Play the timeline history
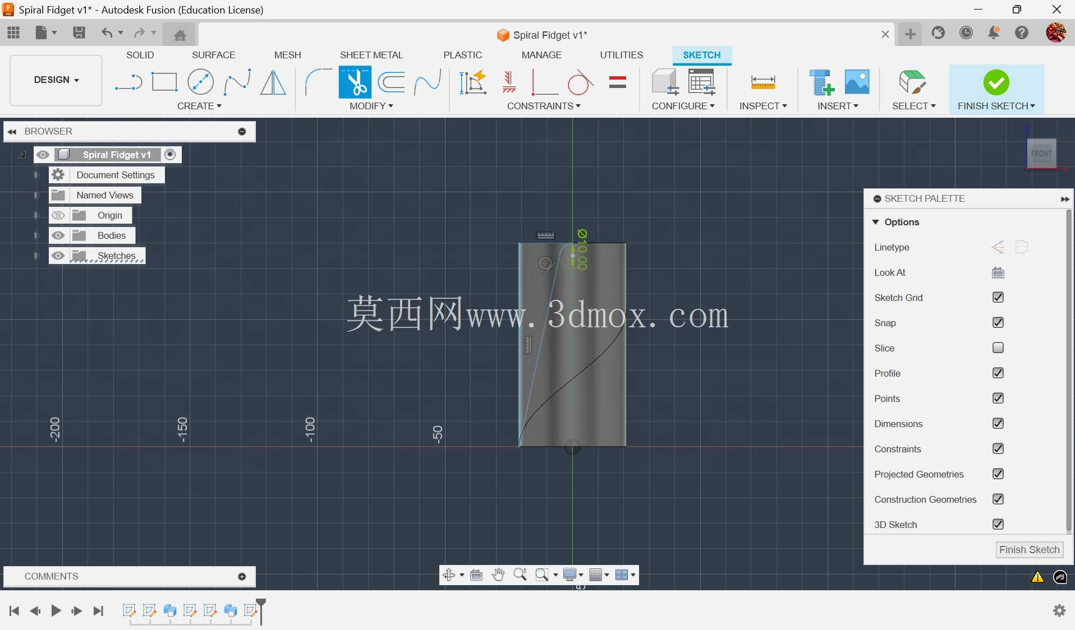This screenshot has width=1075, height=630. coord(56,610)
